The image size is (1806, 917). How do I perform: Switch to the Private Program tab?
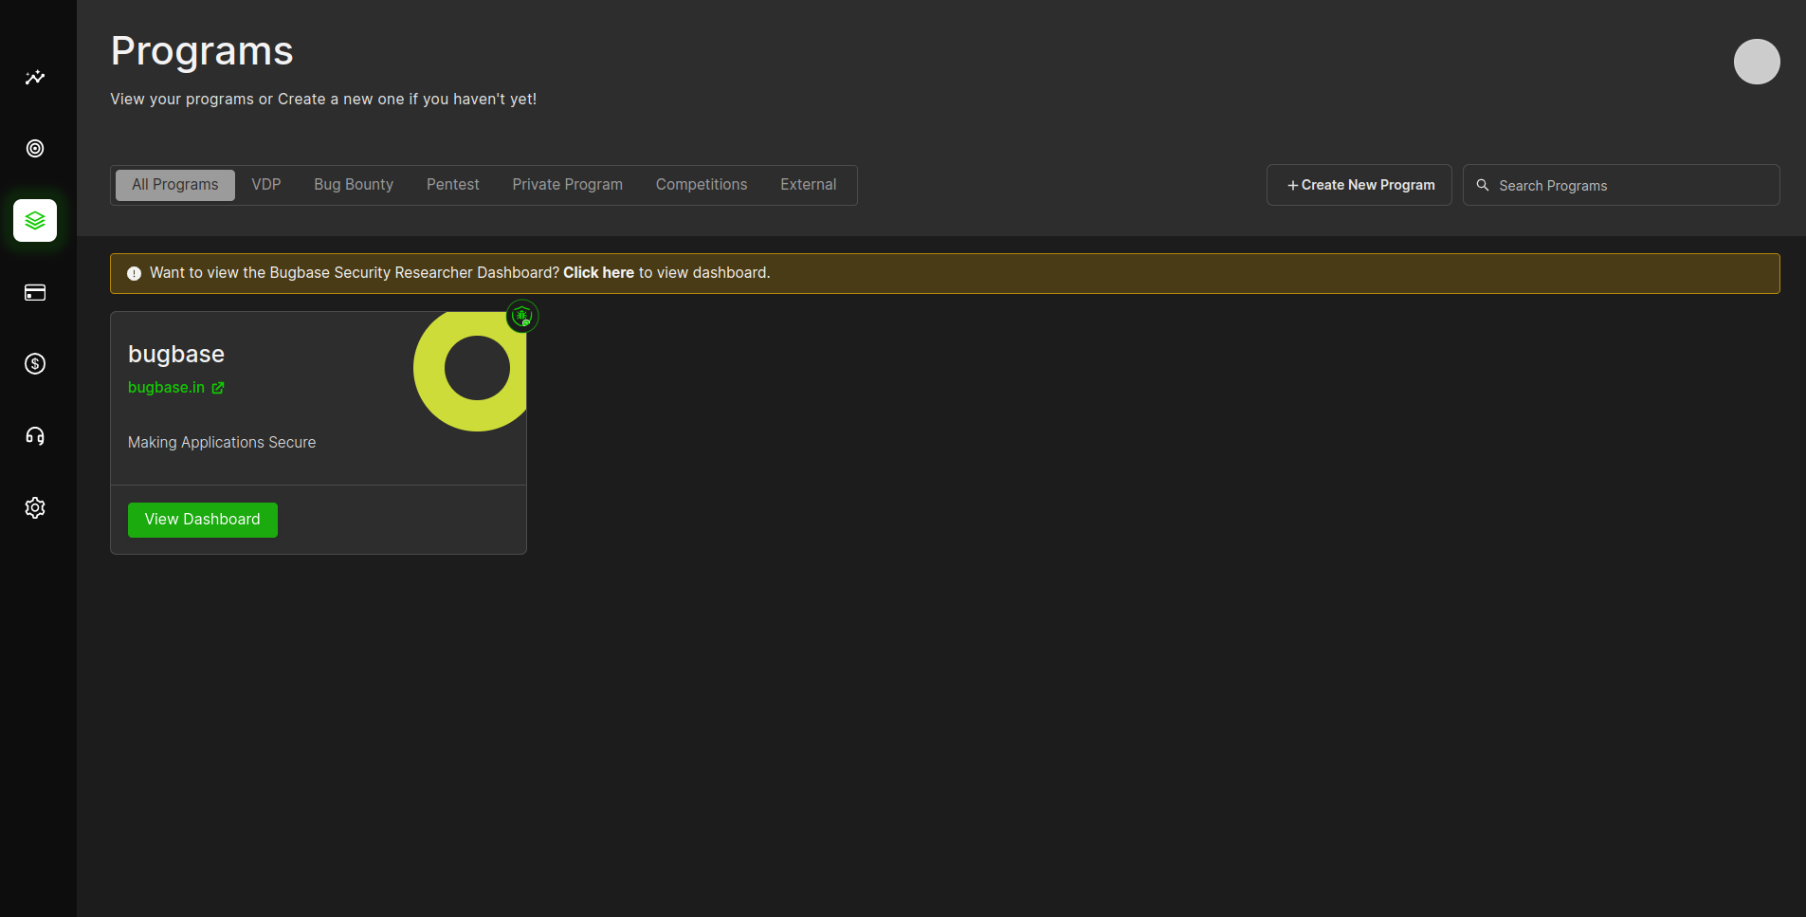568,185
